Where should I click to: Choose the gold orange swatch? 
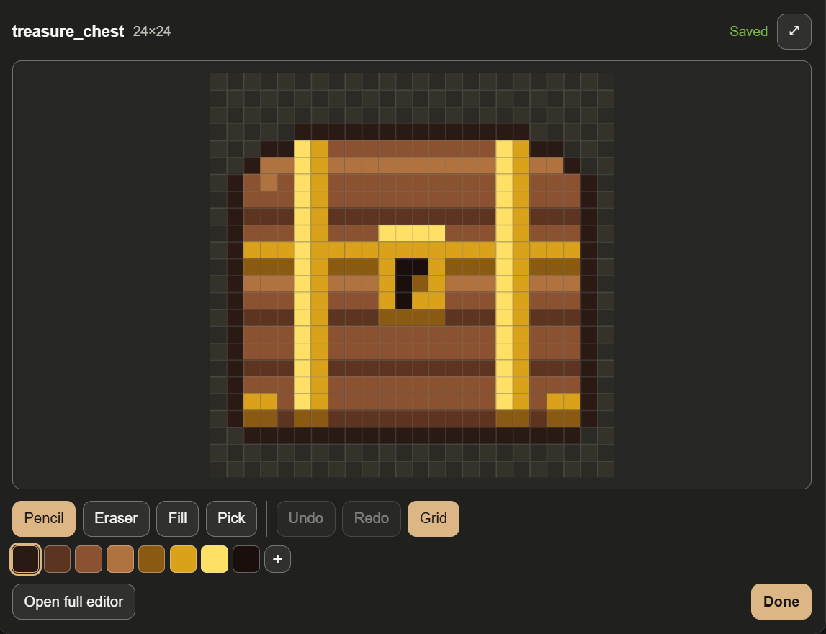tap(184, 559)
